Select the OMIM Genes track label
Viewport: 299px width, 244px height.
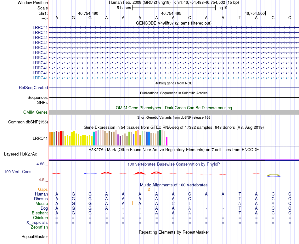point(36,112)
